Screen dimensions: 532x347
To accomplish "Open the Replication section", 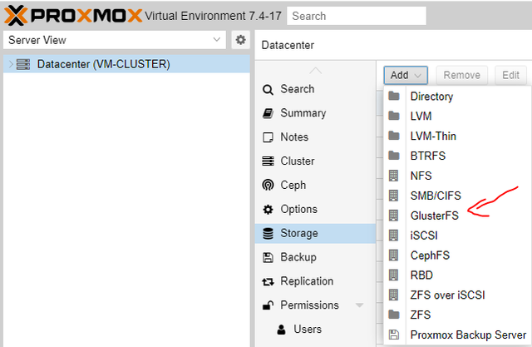I will click(315, 281).
